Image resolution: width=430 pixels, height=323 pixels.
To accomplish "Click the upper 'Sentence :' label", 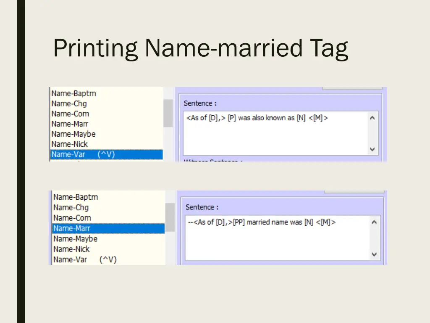I will click(200, 103).
